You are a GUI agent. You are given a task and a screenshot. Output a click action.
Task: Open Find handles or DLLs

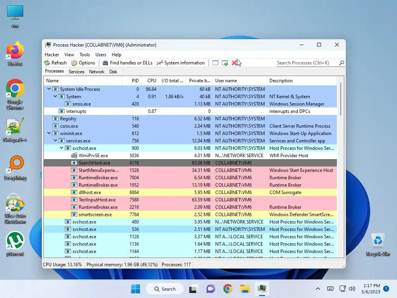127,63
